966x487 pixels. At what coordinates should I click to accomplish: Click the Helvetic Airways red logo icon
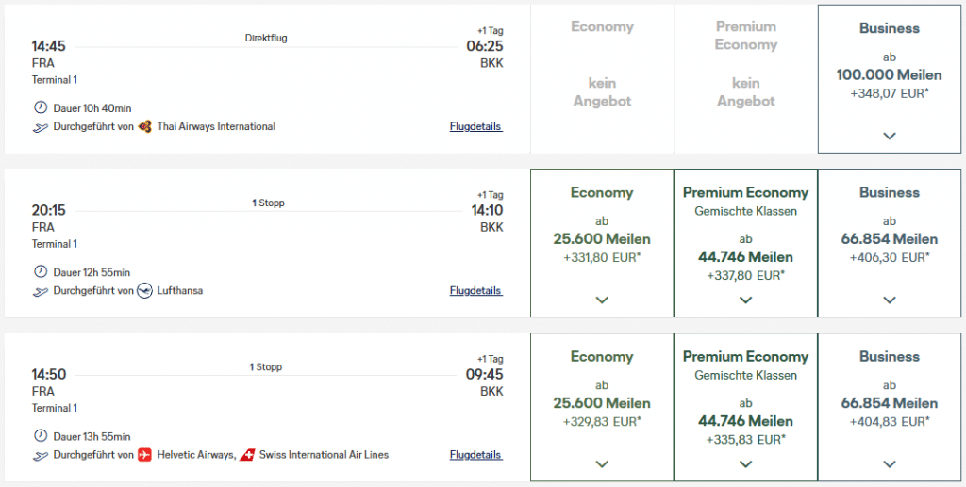[144, 455]
